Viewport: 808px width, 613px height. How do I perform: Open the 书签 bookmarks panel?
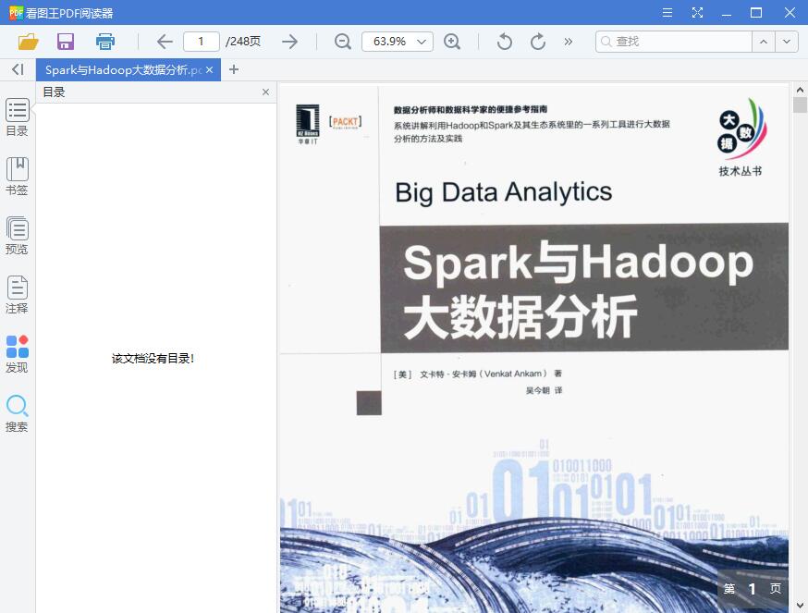[x=17, y=176]
